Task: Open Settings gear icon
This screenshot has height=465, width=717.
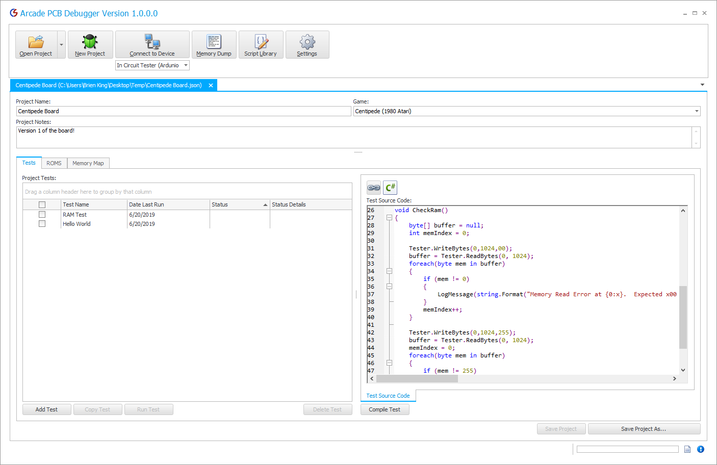Action: (307, 42)
